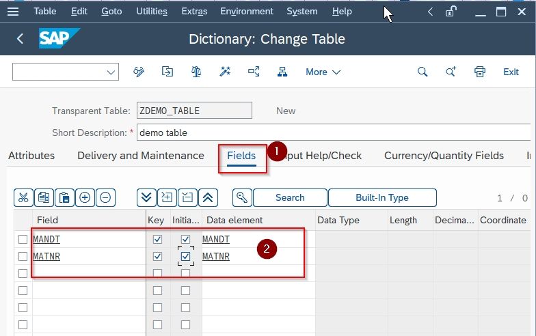This screenshot has width=536, height=336.
Task: Click the Short Description input field
Action: [334, 132]
